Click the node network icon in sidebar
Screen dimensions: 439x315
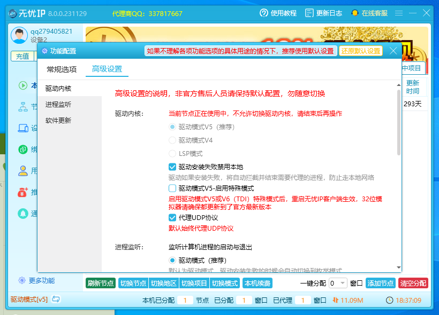pyautogui.click(x=23, y=107)
